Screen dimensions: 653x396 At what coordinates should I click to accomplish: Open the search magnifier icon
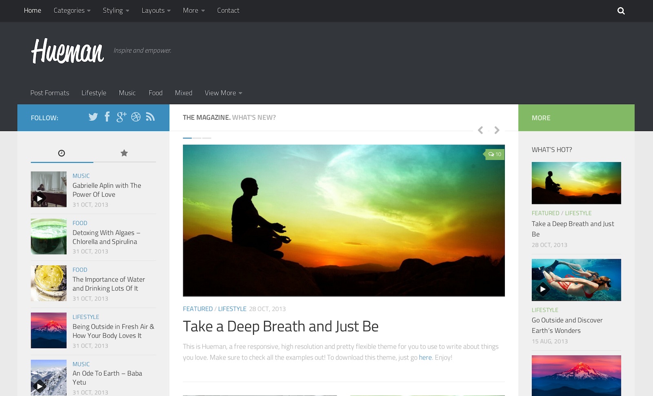pos(621,11)
